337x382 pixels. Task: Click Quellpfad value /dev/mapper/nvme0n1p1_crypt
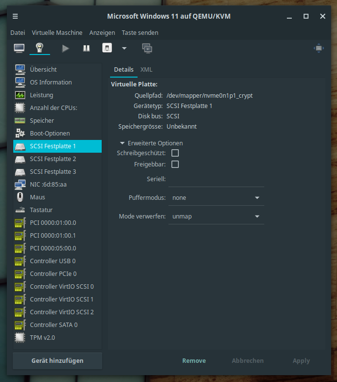click(x=210, y=95)
